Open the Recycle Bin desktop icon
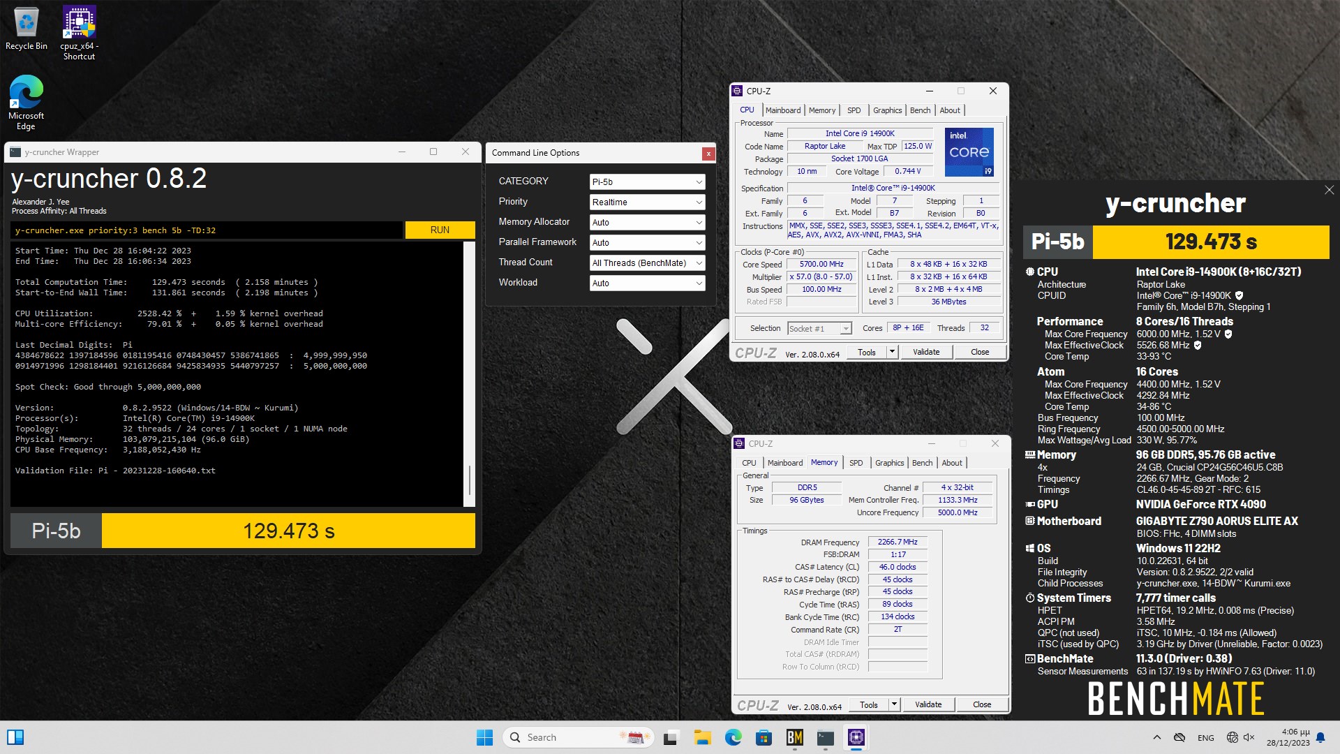Image resolution: width=1340 pixels, height=754 pixels. point(27,29)
